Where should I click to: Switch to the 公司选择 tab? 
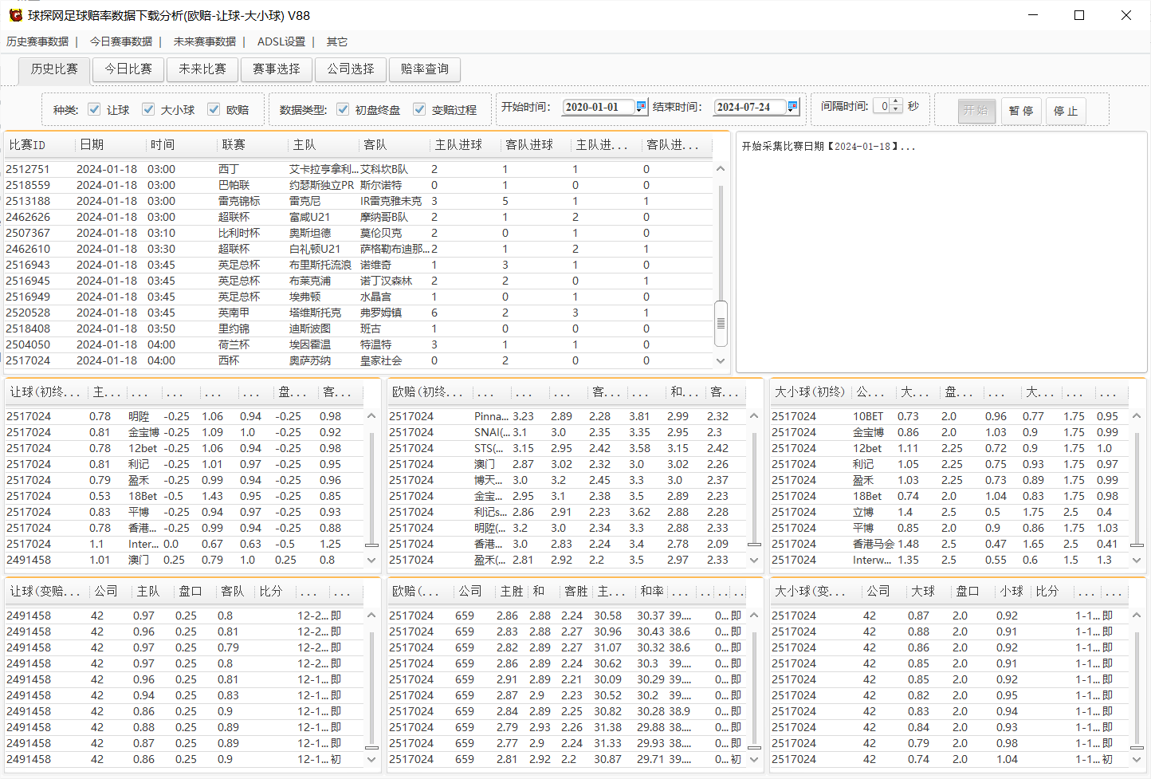click(x=351, y=69)
